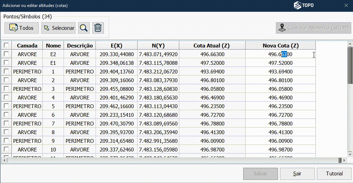This screenshot has height=183, width=353.
Task: Check the box for row E2
Action: tap(6, 54)
